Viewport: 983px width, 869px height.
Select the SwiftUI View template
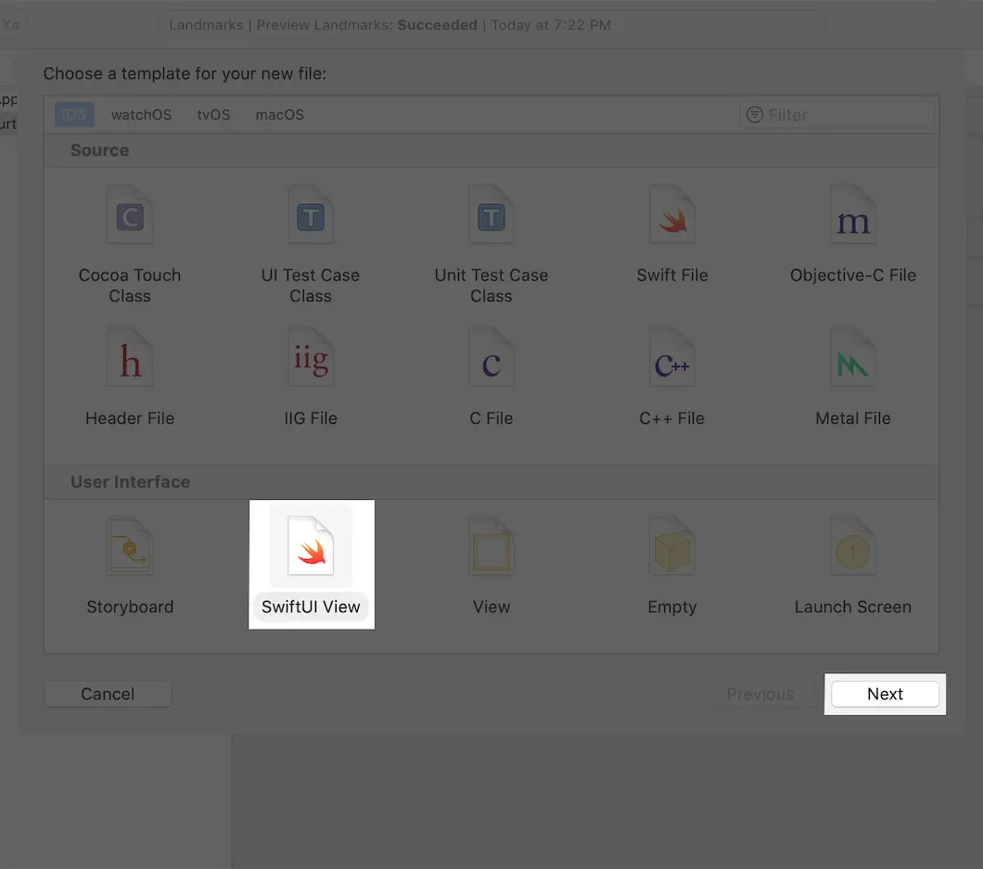click(311, 564)
